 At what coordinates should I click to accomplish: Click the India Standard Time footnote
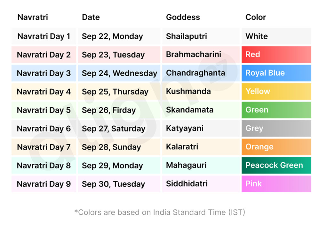coord(160,212)
